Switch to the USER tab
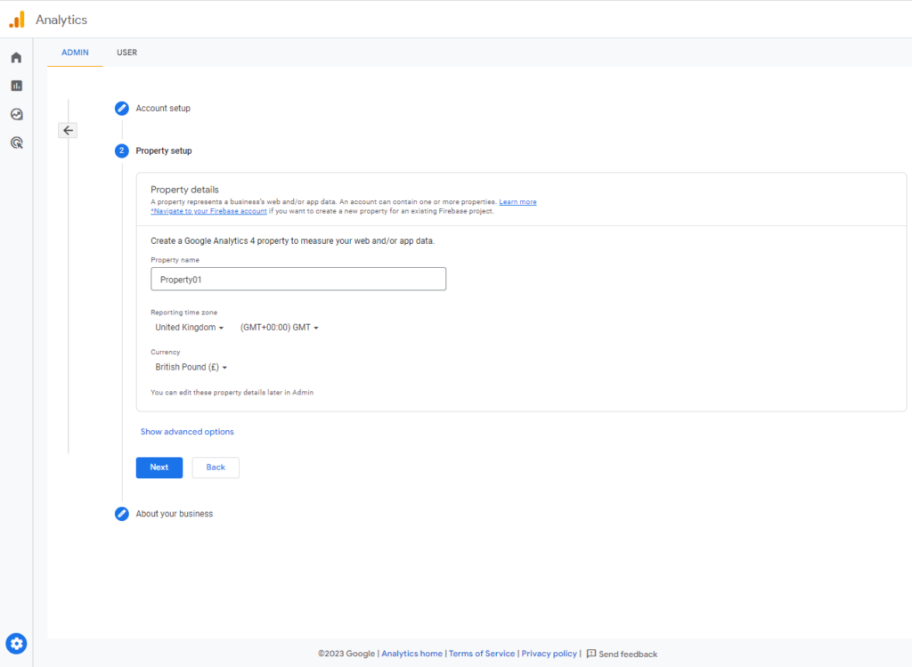This screenshot has height=667, width=912. click(126, 53)
